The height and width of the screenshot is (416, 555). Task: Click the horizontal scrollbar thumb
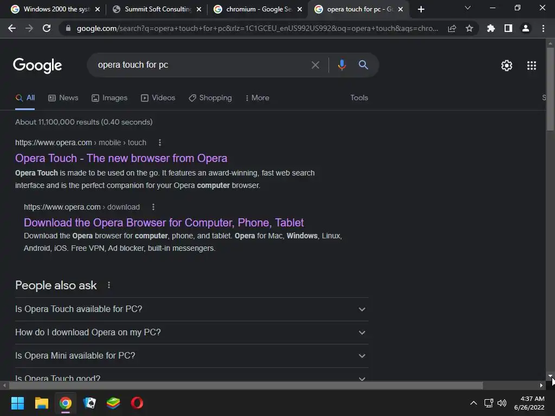click(246, 386)
